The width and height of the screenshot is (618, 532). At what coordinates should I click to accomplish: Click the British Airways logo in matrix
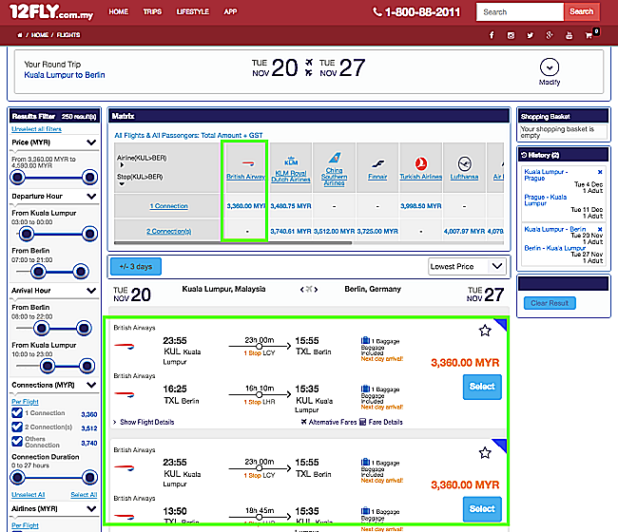pyautogui.click(x=248, y=162)
